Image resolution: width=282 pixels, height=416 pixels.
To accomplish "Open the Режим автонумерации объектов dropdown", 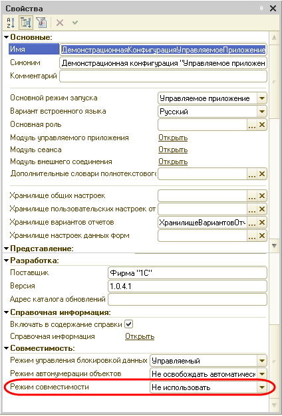I will coord(262,374).
